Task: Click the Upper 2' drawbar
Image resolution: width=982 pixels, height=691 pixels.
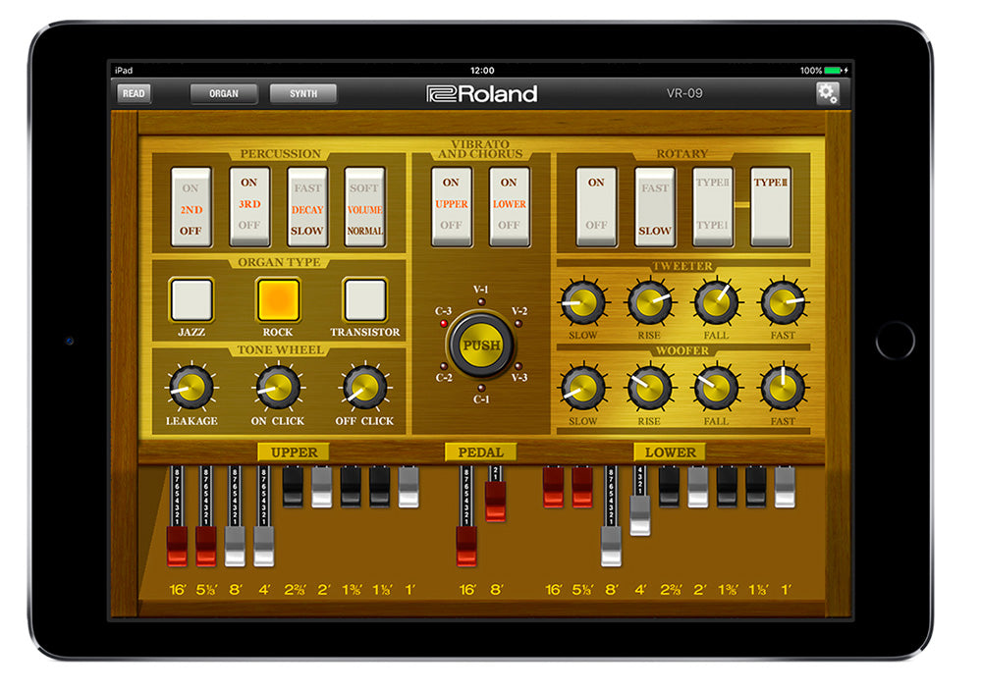Action: point(322,486)
